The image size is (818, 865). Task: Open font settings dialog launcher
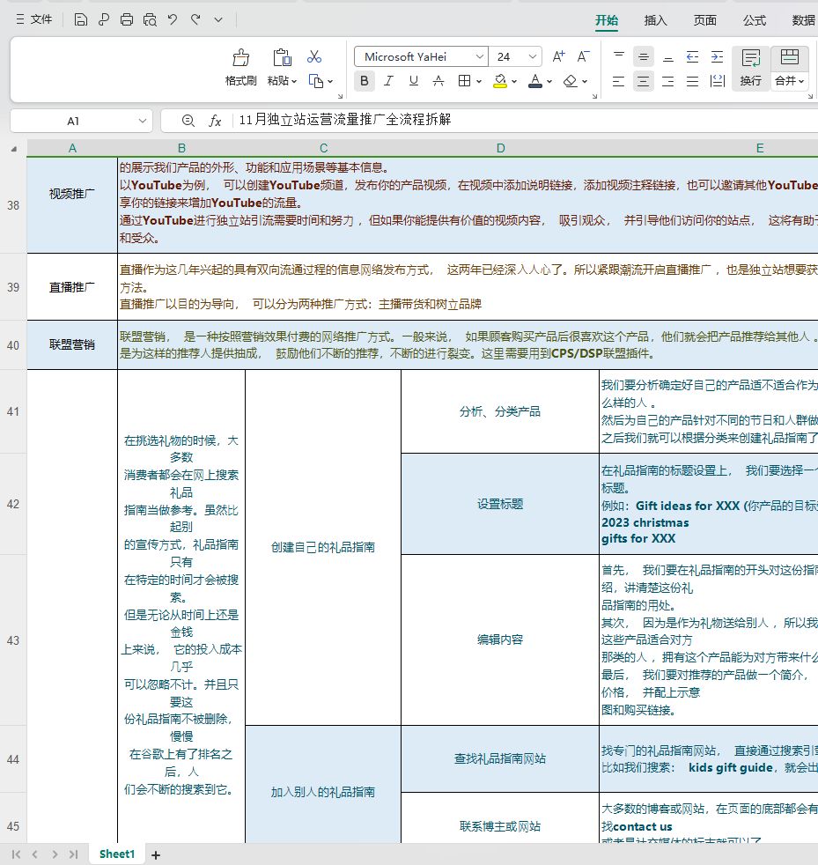[594, 96]
